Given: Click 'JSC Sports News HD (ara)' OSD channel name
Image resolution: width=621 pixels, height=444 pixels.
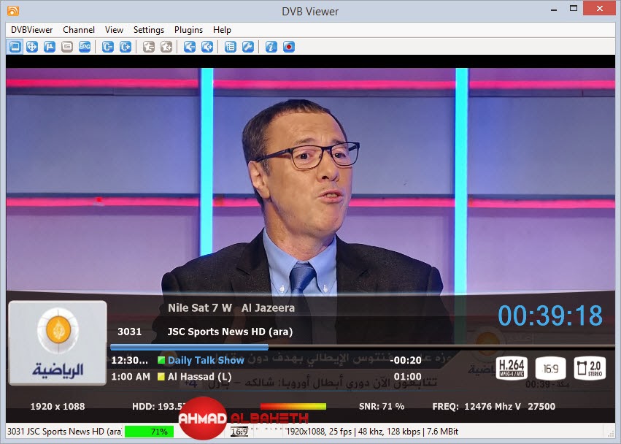Looking at the screenshot, I should tap(230, 332).
